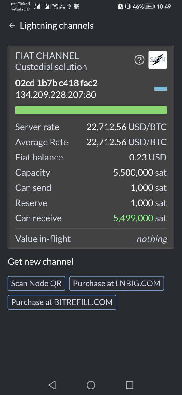This screenshot has height=395, width=182.
Task: Tap the Can receive 5,499,000 sat value
Action: pos(140,218)
